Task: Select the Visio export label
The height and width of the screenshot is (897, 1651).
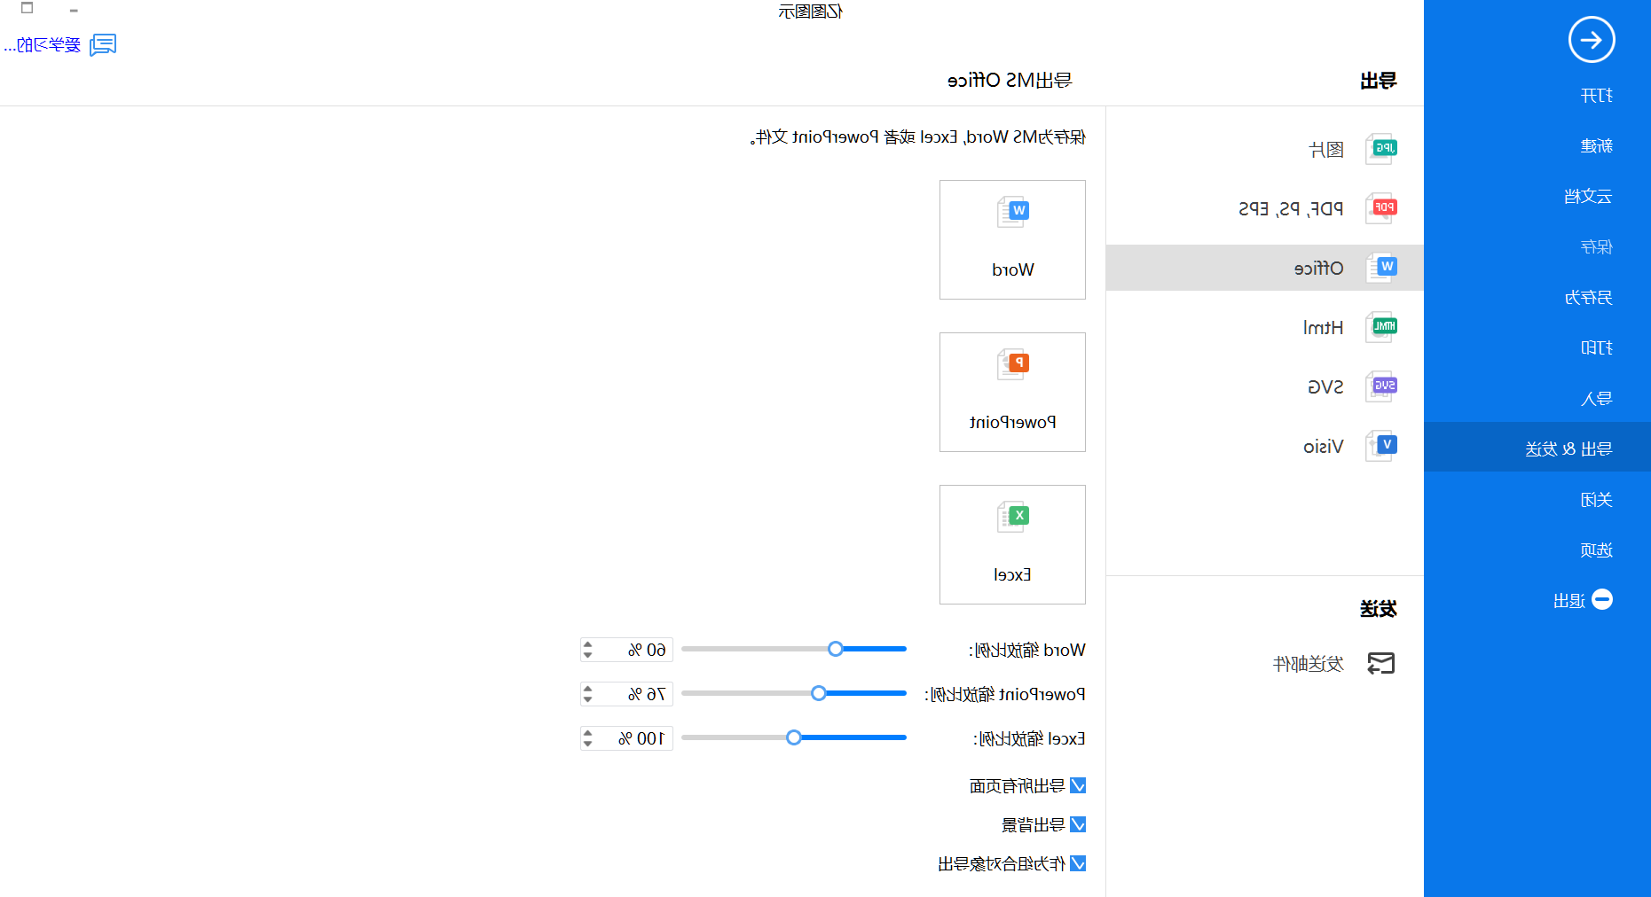Action: pos(1323,447)
